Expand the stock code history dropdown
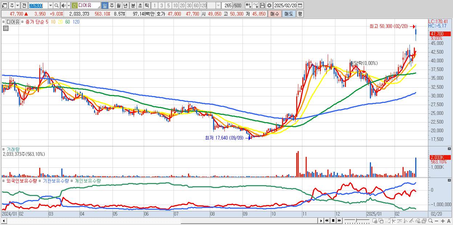The height and width of the screenshot is (225, 453). [50, 5]
